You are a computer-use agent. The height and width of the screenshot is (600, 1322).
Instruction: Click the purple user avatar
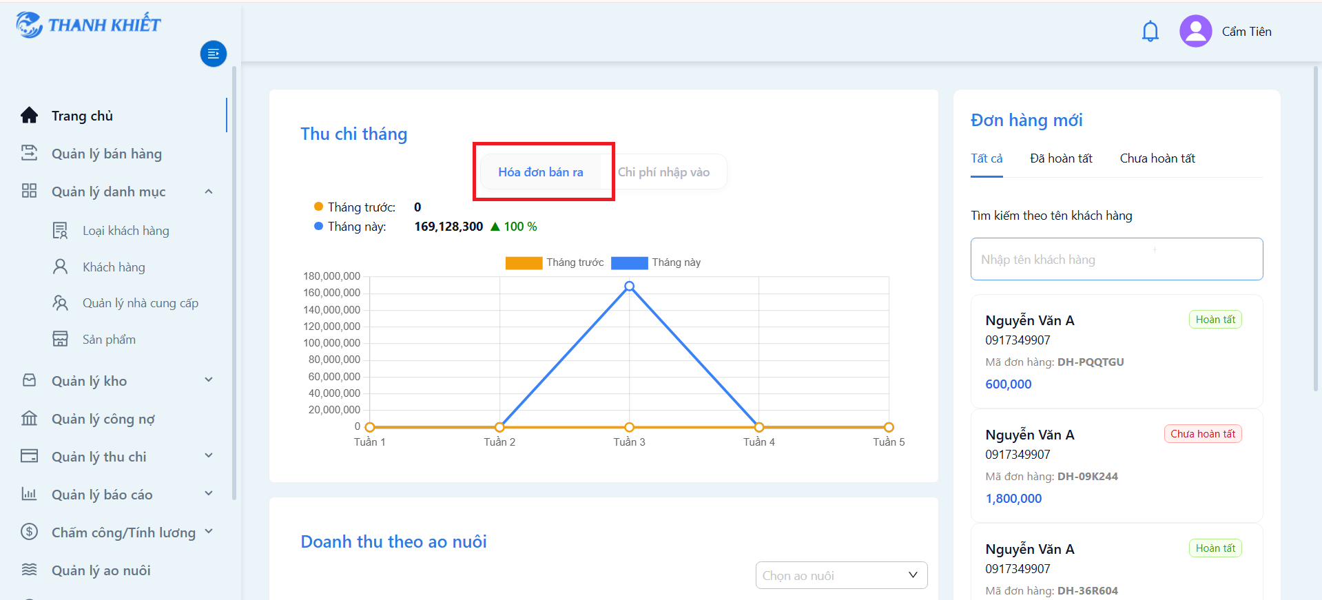point(1196,31)
